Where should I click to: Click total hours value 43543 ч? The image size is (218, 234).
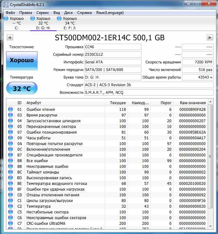198,77
